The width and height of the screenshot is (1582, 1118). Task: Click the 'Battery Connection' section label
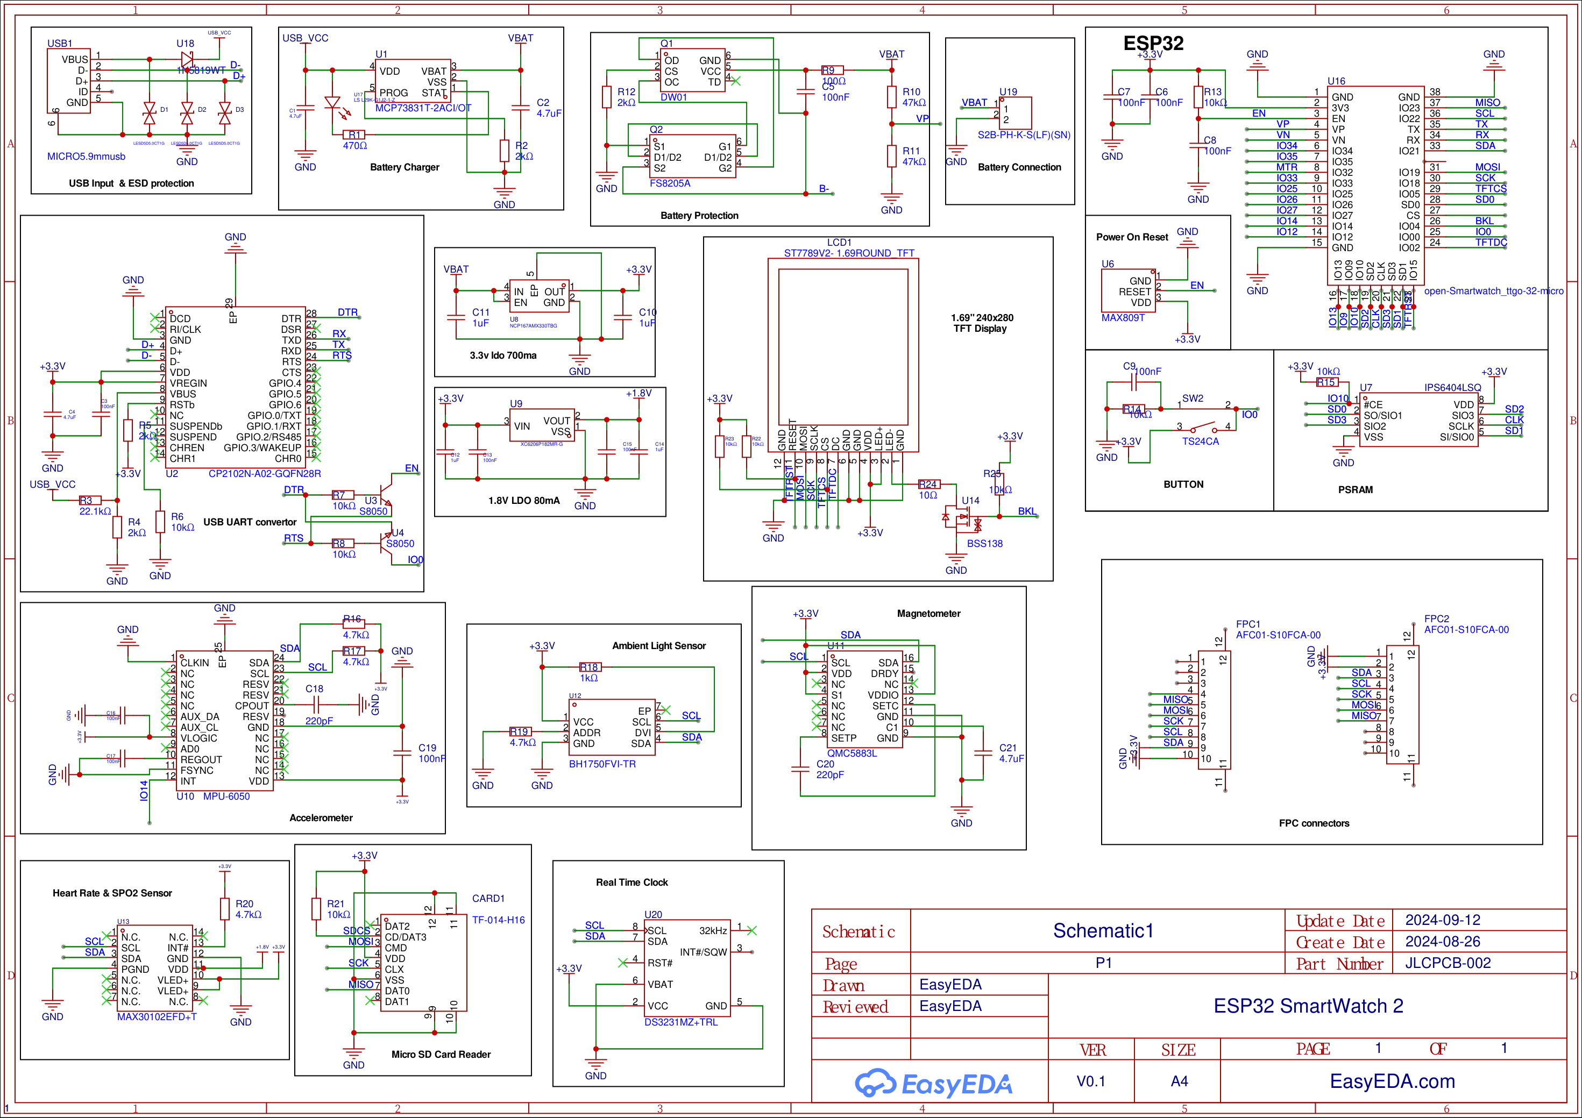click(1019, 167)
